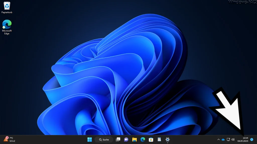Open the clock showing 22:41 04.01.2023
Image resolution: width=257 pixels, height=144 pixels.
pos(243,139)
